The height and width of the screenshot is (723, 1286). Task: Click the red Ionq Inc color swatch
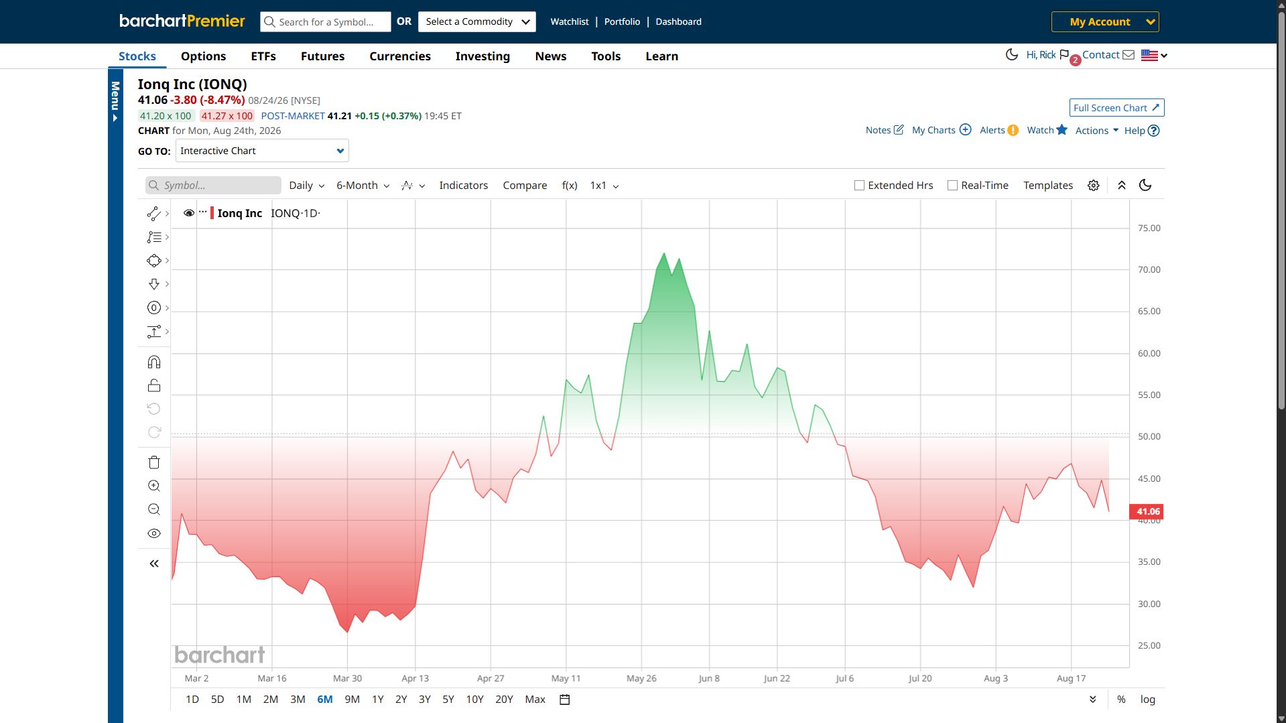(212, 213)
